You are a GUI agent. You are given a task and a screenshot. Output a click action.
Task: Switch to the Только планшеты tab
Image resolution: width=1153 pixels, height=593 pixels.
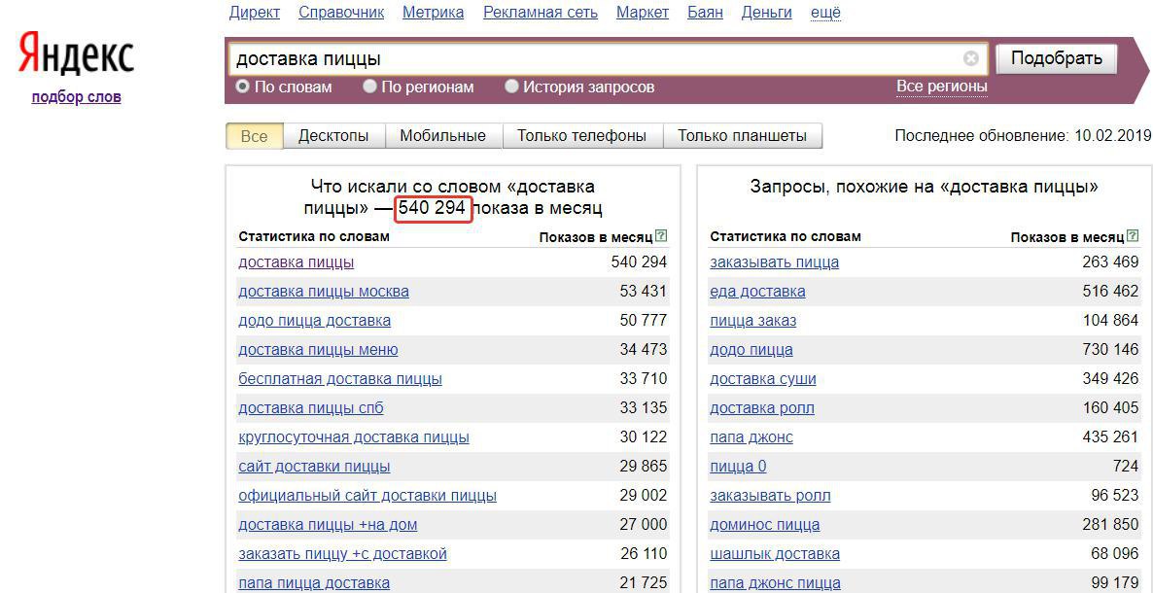[x=742, y=136]
